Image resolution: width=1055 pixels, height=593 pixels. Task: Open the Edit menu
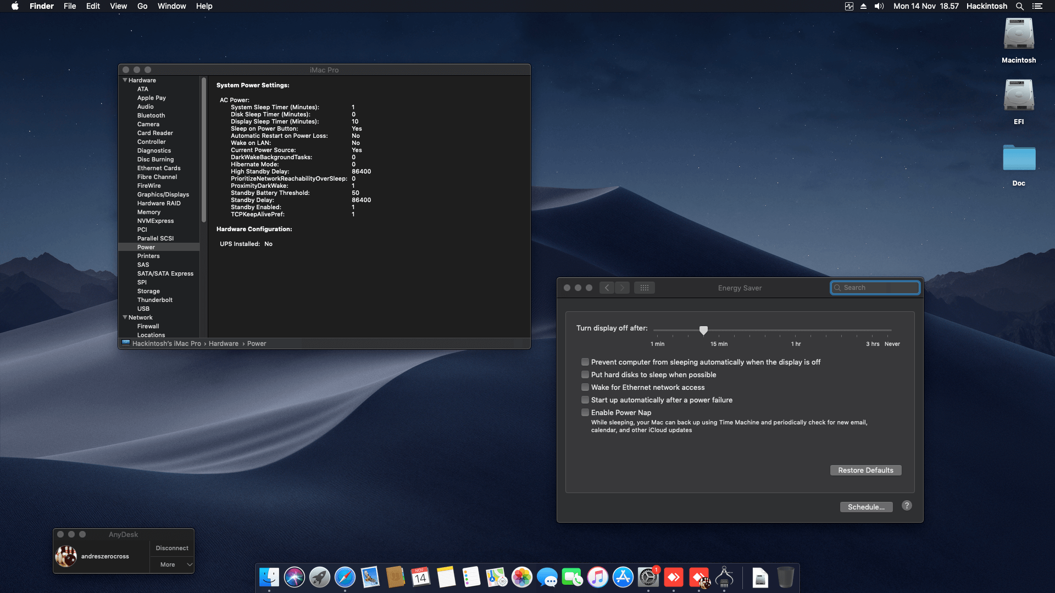pyautogui.click(x=93, y=6)
